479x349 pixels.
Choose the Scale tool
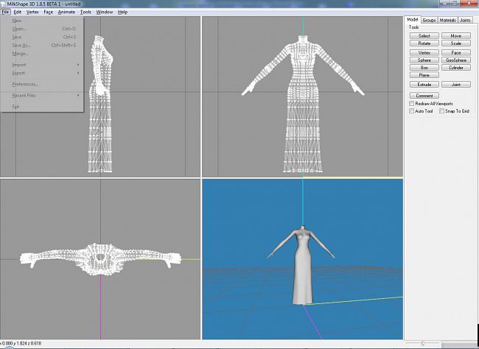[456, 43]
